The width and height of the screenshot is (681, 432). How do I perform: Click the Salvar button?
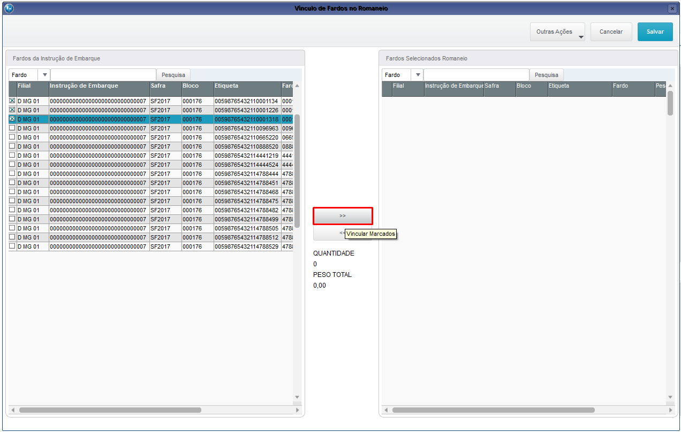pos(655,32)
